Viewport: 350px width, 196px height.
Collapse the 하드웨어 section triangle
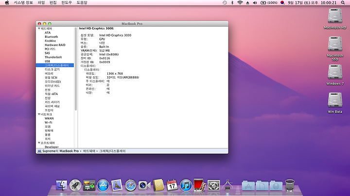pos(39,29)
